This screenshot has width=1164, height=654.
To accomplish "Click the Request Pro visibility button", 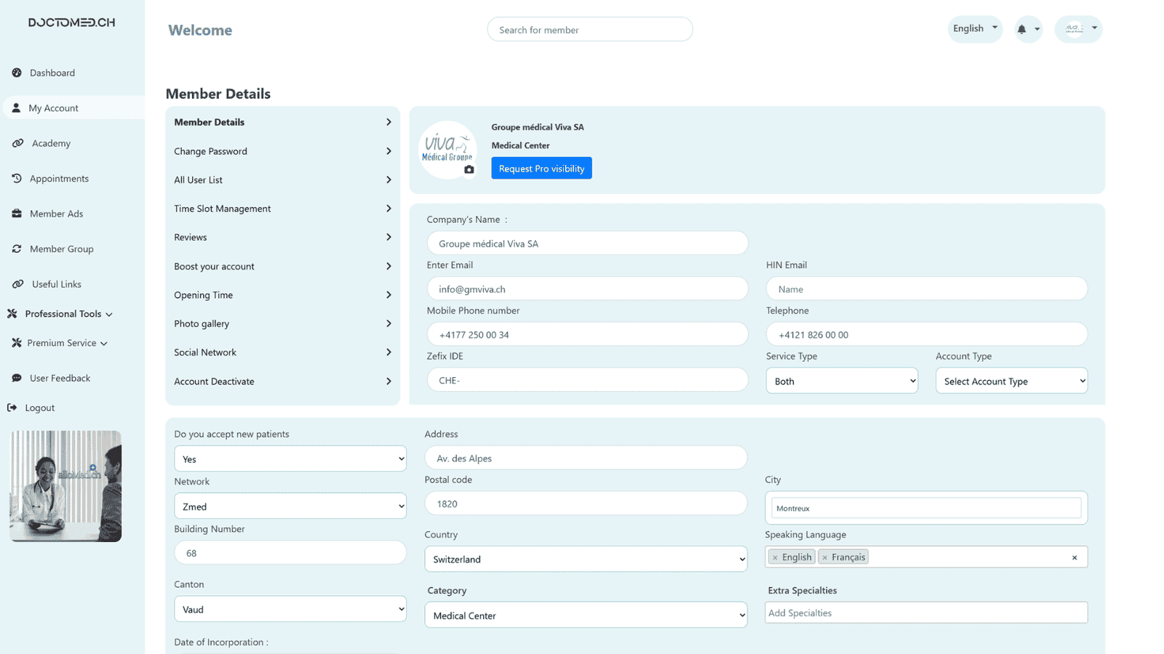I will [541, 169].
